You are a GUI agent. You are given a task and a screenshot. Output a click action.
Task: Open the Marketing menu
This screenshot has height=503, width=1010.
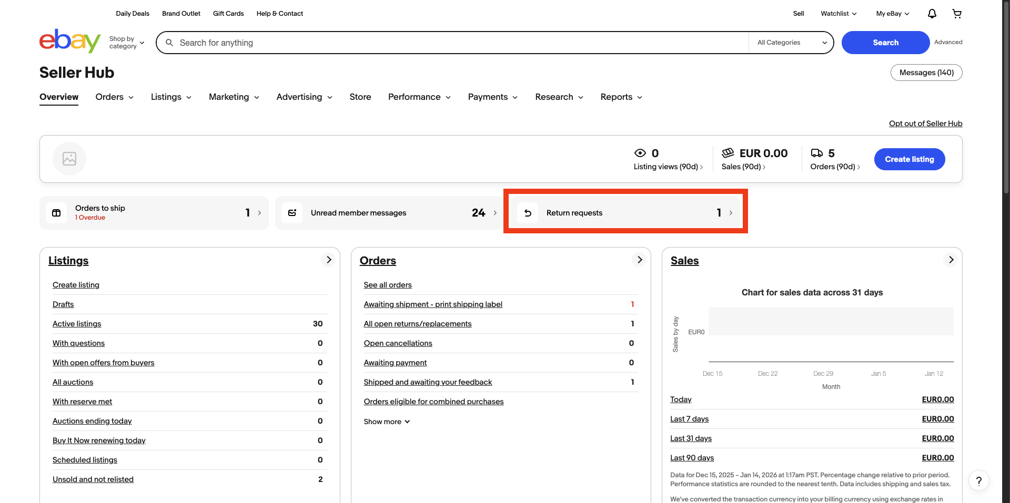(x=234, y=97)
